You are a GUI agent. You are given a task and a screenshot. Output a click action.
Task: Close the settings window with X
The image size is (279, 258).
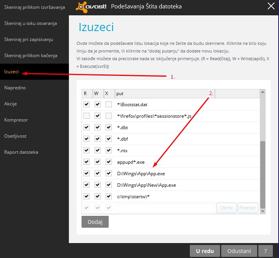click(x=271, y=6)
